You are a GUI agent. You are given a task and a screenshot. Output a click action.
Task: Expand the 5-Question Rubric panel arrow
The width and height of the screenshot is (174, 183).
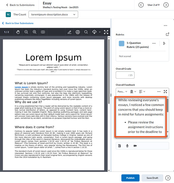[x=164, y=43]
